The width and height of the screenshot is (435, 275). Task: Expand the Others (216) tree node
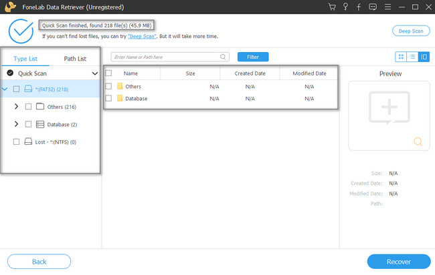pos(16,107)
